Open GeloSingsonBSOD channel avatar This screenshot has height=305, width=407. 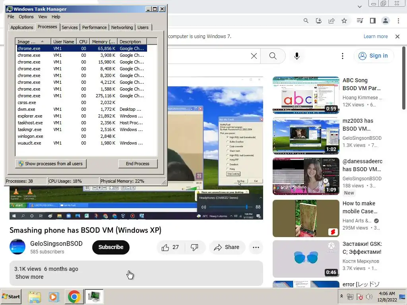[17, 247]
